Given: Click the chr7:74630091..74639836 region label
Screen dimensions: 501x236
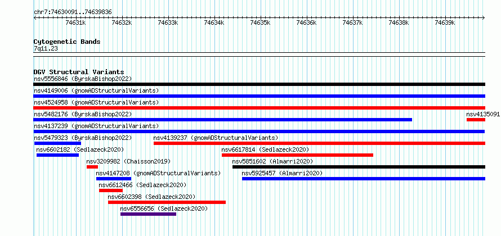Looking at the screenshot, I should tap(73, 12).
